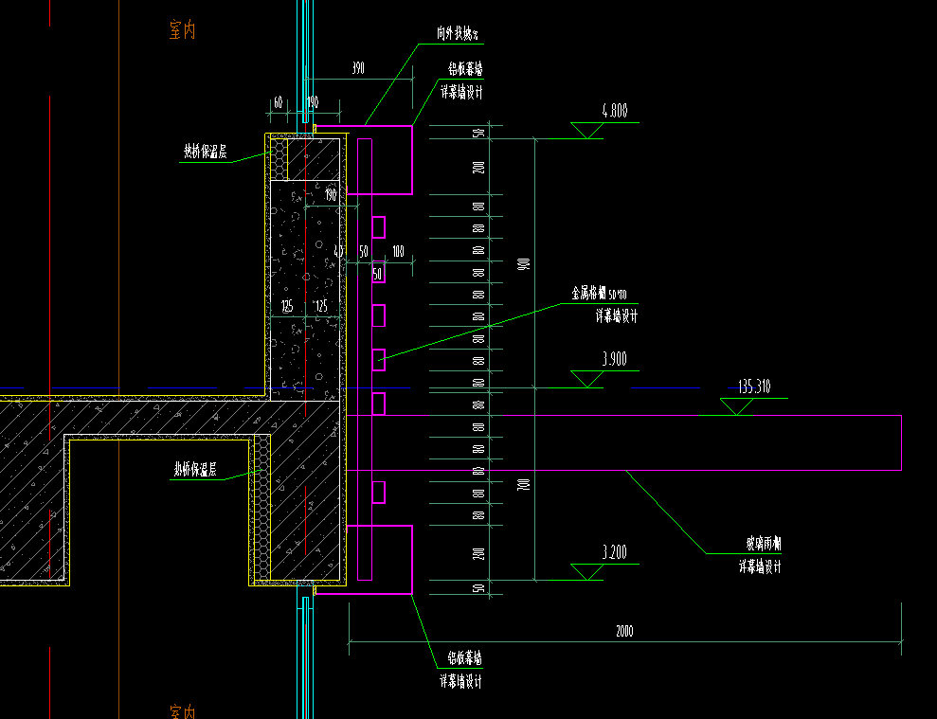Click the 玻璃雨棚 annotation label

(x=763, y=544)
